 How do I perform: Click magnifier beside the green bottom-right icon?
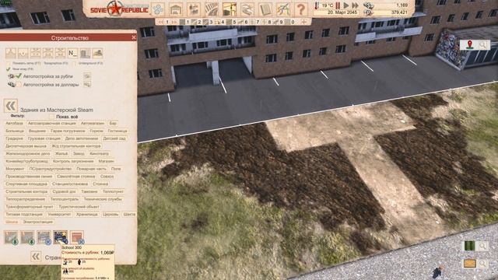[x=482, y=246]
